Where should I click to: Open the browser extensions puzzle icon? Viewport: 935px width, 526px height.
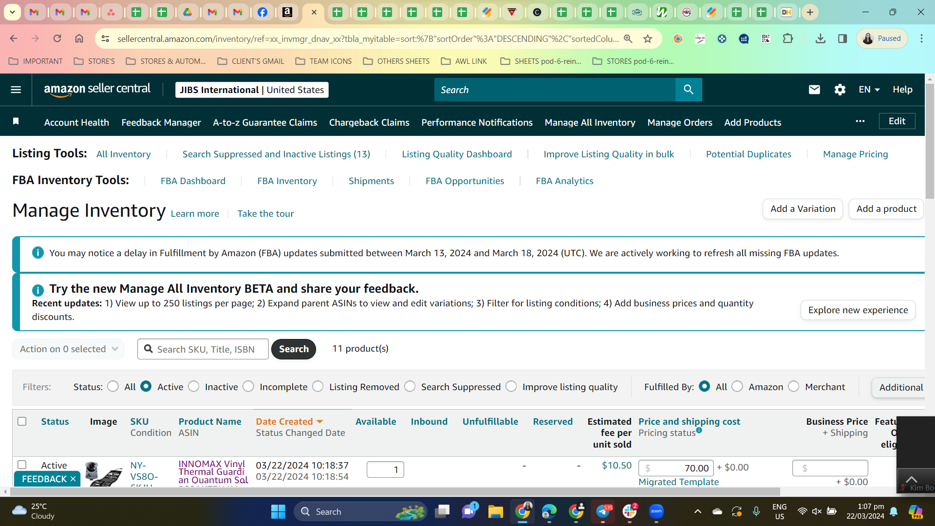point(788,38)
